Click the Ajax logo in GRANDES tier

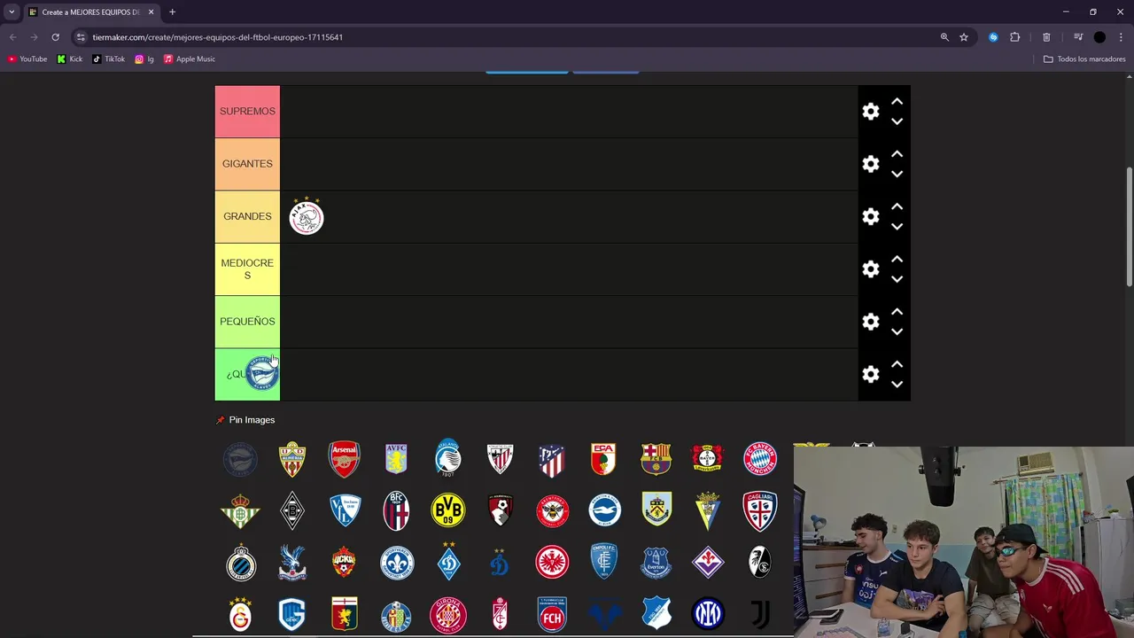[x=307, y=216]
